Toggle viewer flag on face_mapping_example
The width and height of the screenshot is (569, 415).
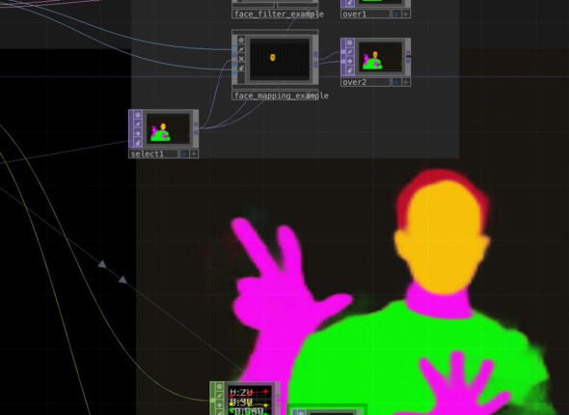(241, 40)
